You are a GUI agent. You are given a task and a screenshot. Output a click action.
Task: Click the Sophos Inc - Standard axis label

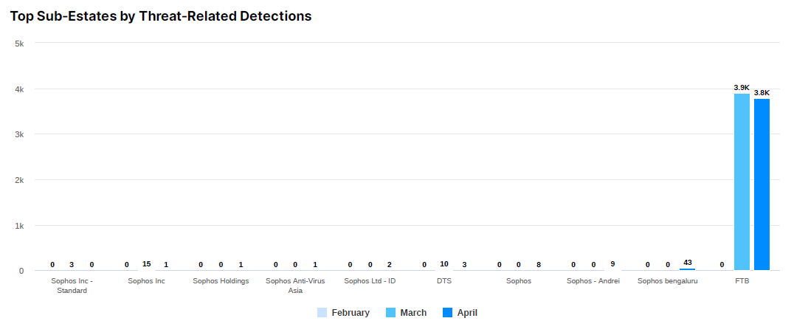(72, 286)
